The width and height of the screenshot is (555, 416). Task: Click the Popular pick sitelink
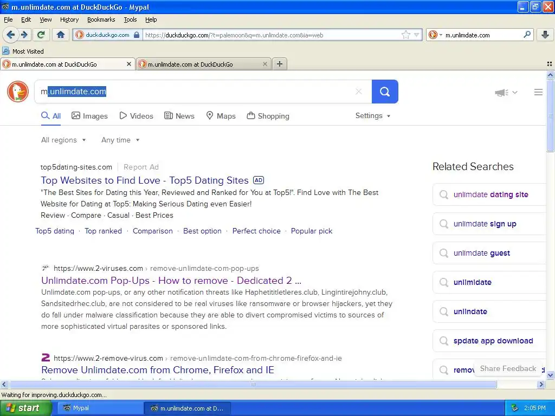pyautogui.click(x=312, y=231)
